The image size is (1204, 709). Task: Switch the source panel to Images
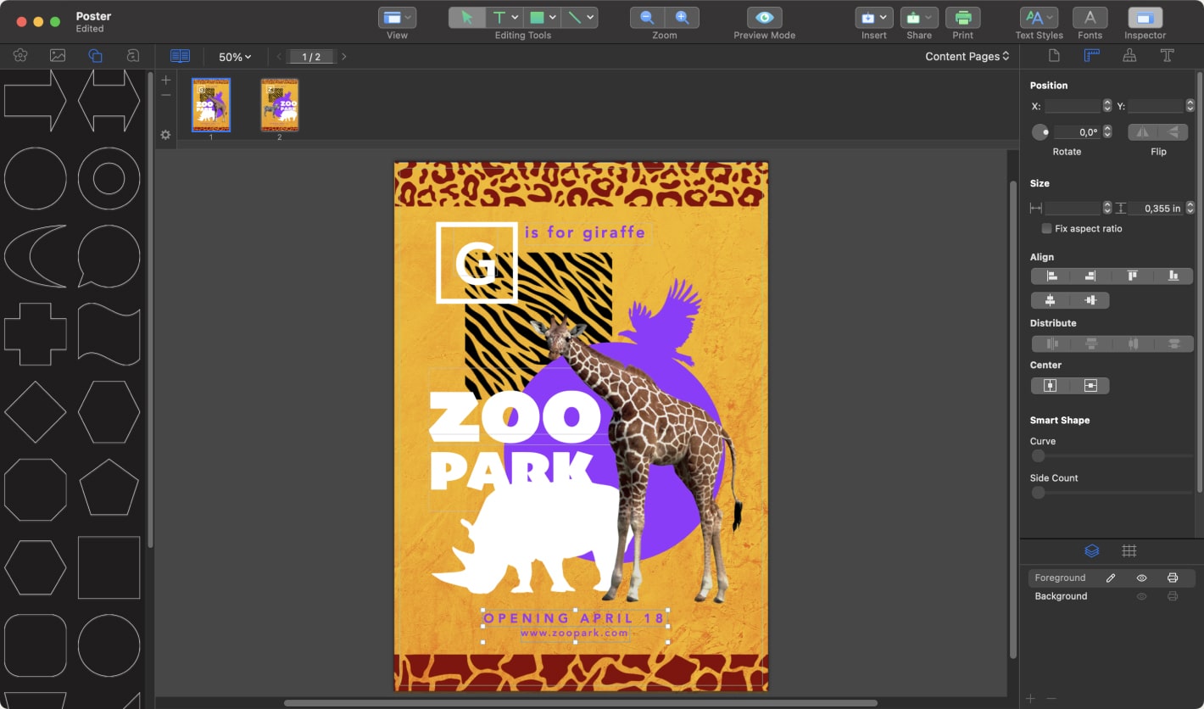(x=56, y=55)
